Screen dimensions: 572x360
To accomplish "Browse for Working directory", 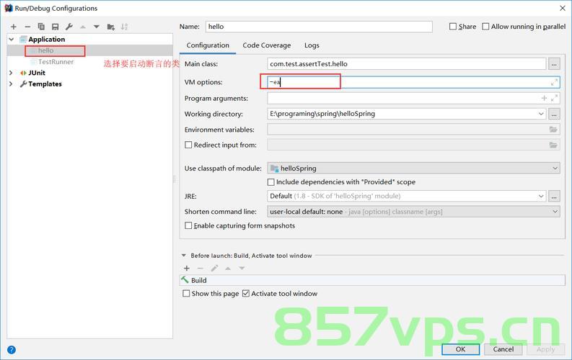I will [554, 114].
